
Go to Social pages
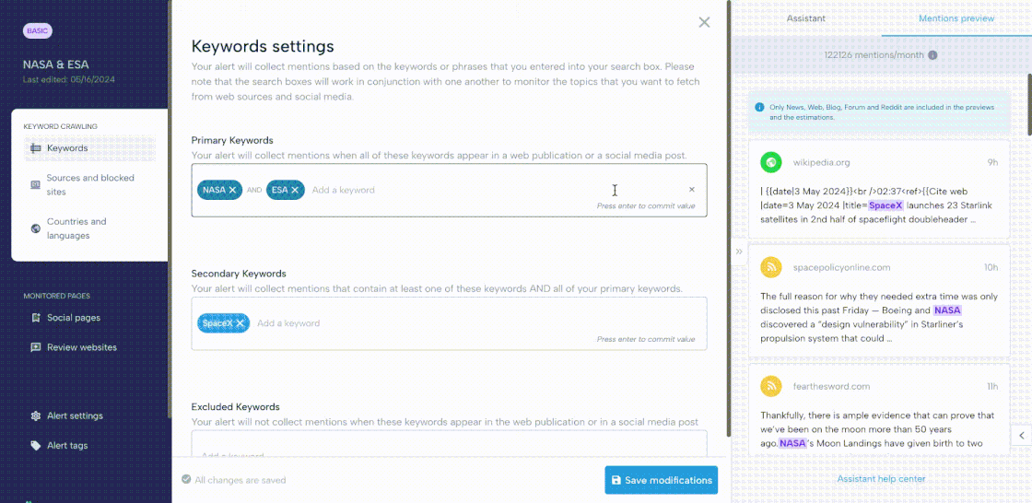coord(73,318)
